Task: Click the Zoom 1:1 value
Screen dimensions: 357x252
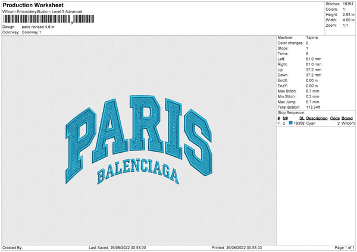Action: [x=344, y=25]
